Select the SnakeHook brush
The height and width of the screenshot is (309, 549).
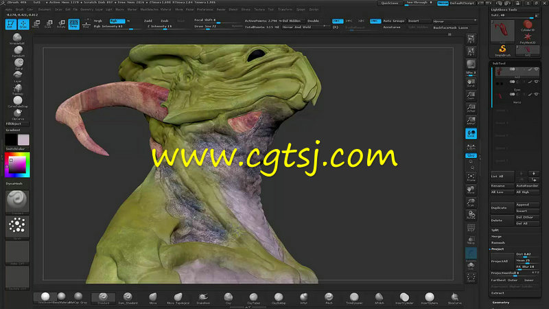[x=203, y=298]
